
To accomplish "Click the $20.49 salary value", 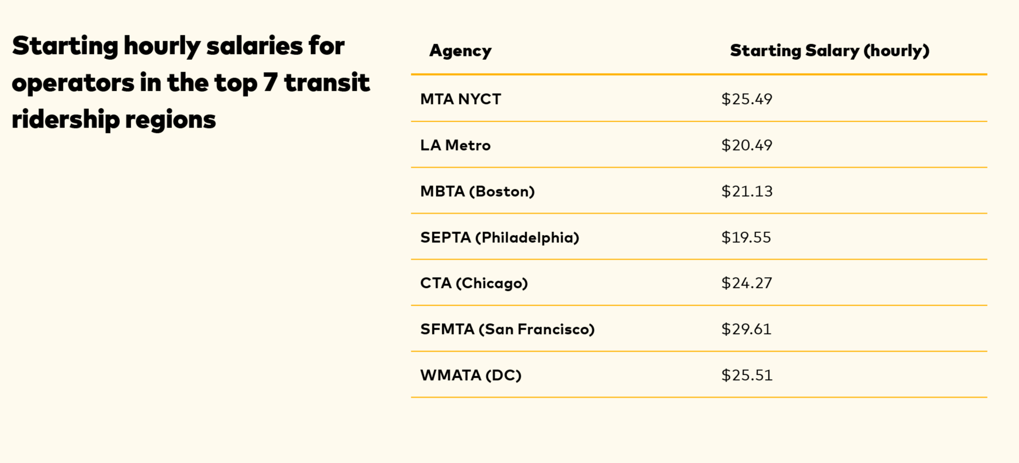I will (746, 145).
